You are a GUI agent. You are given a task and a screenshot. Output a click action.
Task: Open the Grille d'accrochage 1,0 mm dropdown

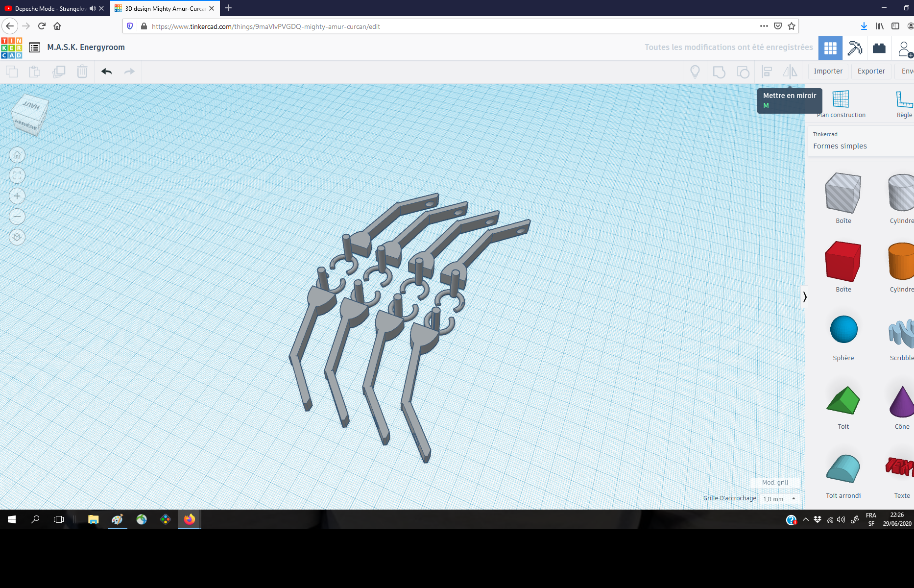tap(780, 499)
